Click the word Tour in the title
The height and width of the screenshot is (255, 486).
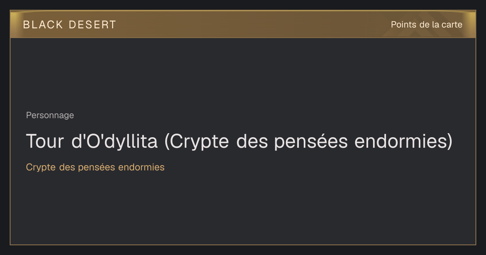coord(45,141)
